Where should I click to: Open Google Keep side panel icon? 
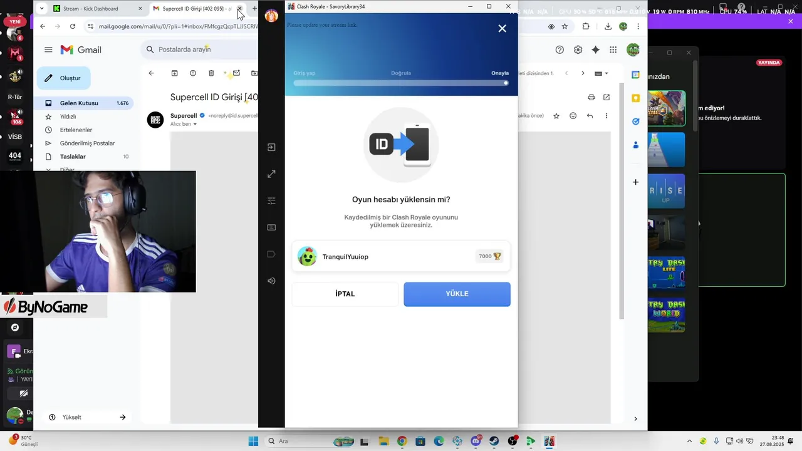(635, 98)
